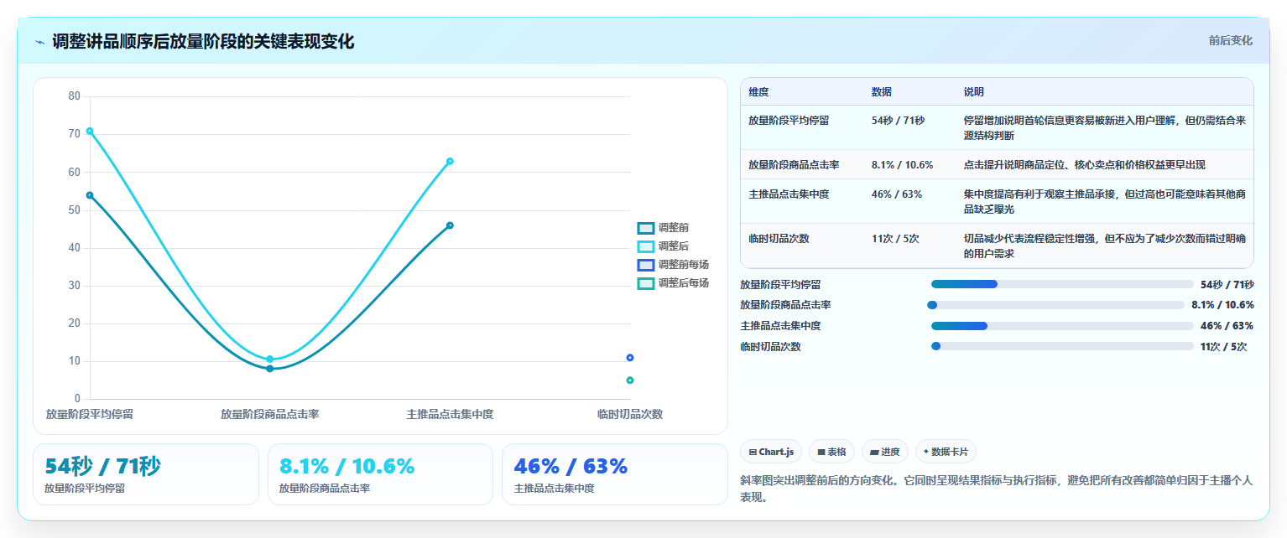Click the 维度 column header
The height and width of the screenshot is (538, 1287).
tap(758, 92)
